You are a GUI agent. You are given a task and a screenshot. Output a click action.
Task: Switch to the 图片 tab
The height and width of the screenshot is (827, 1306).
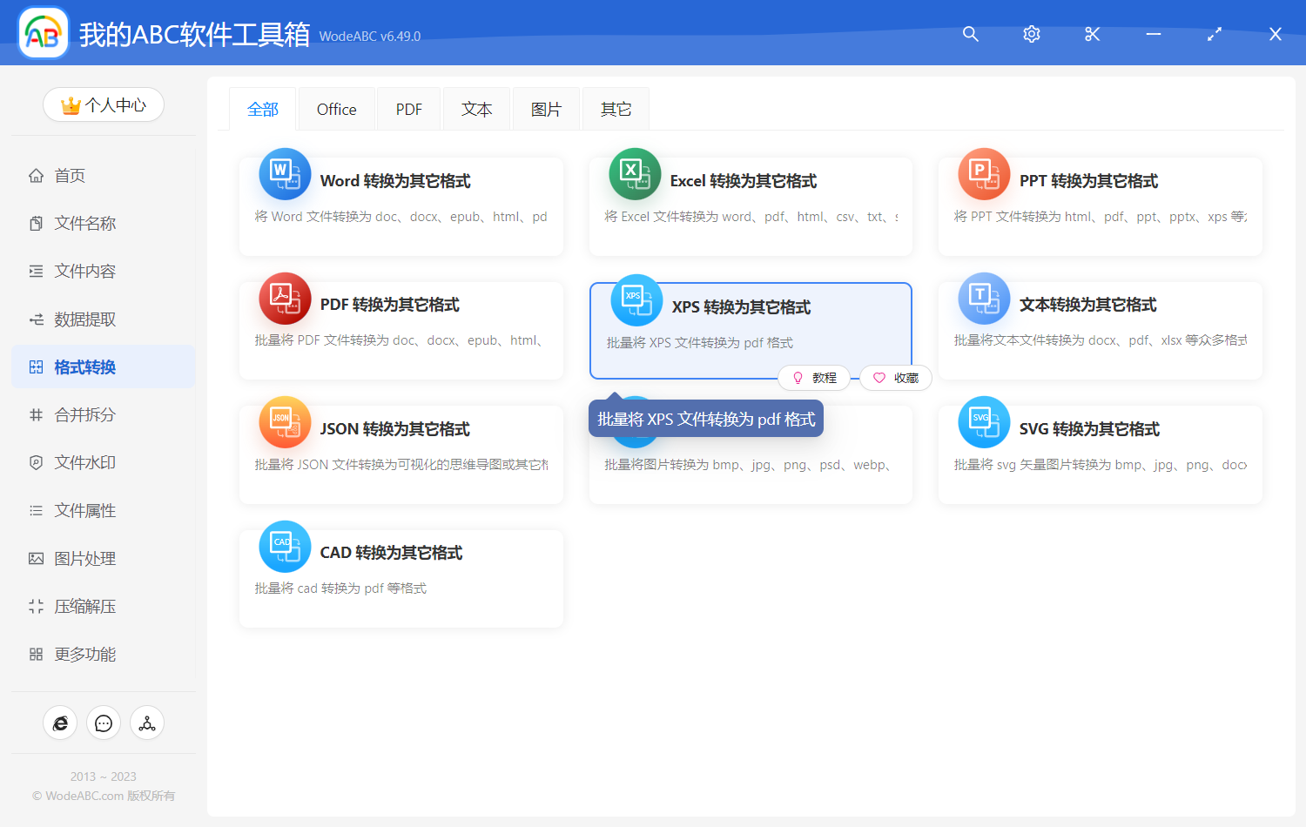(x=546, y=108)
